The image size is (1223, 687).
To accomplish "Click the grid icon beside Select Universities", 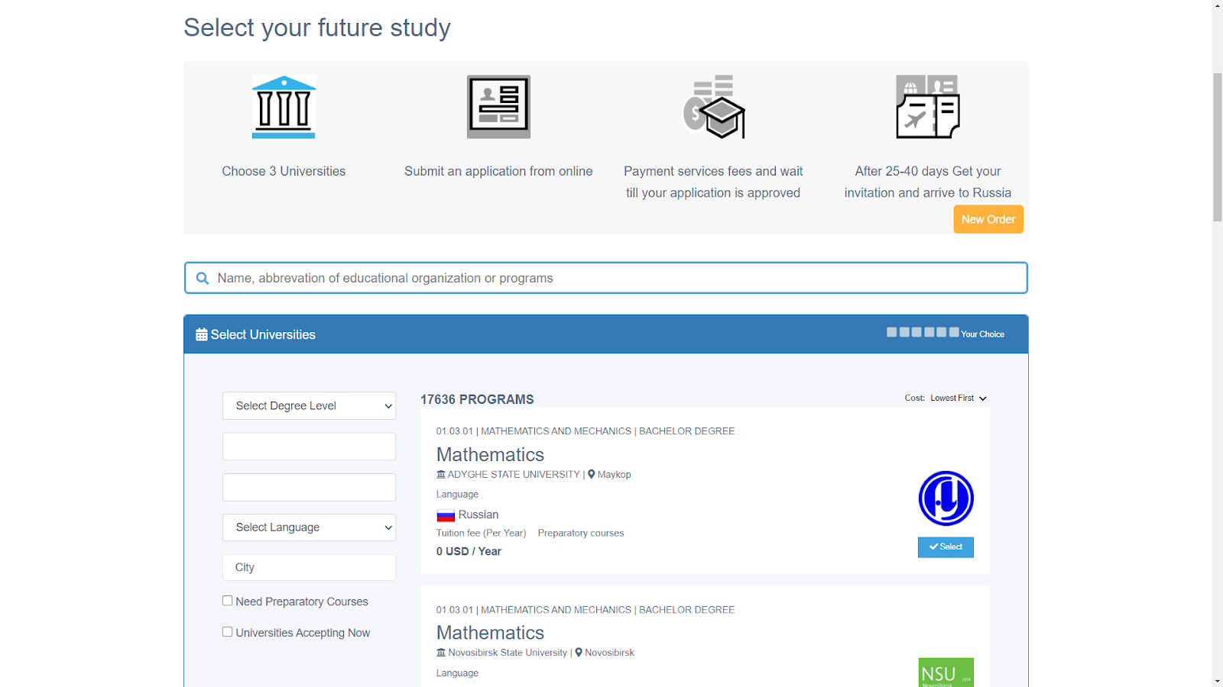I will tap(202, 334).
